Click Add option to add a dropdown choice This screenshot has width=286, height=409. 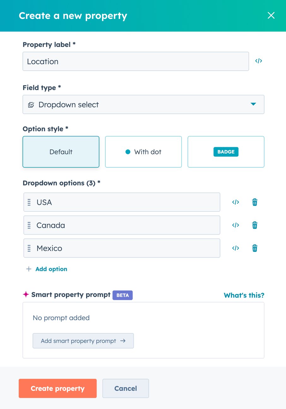pyautogui.click(x=46, y=269)
